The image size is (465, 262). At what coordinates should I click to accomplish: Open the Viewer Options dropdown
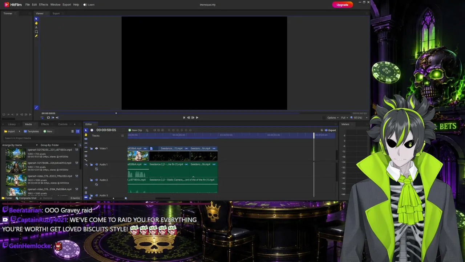(x=332, y=118)
